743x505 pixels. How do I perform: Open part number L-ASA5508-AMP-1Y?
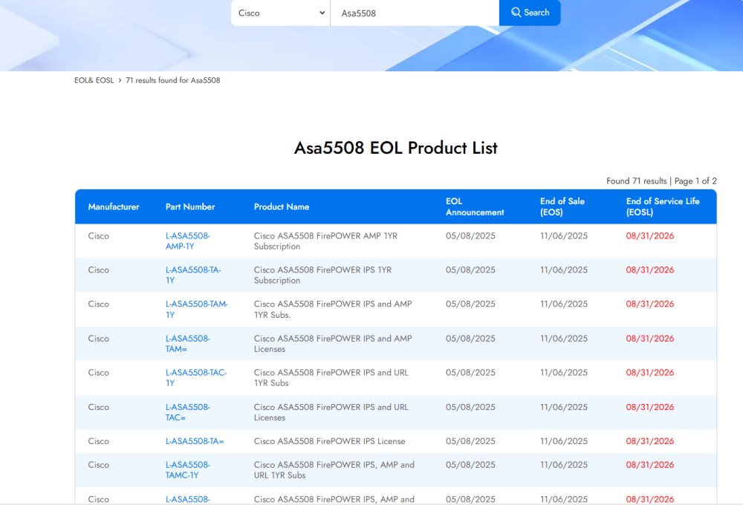coord(189,241)
